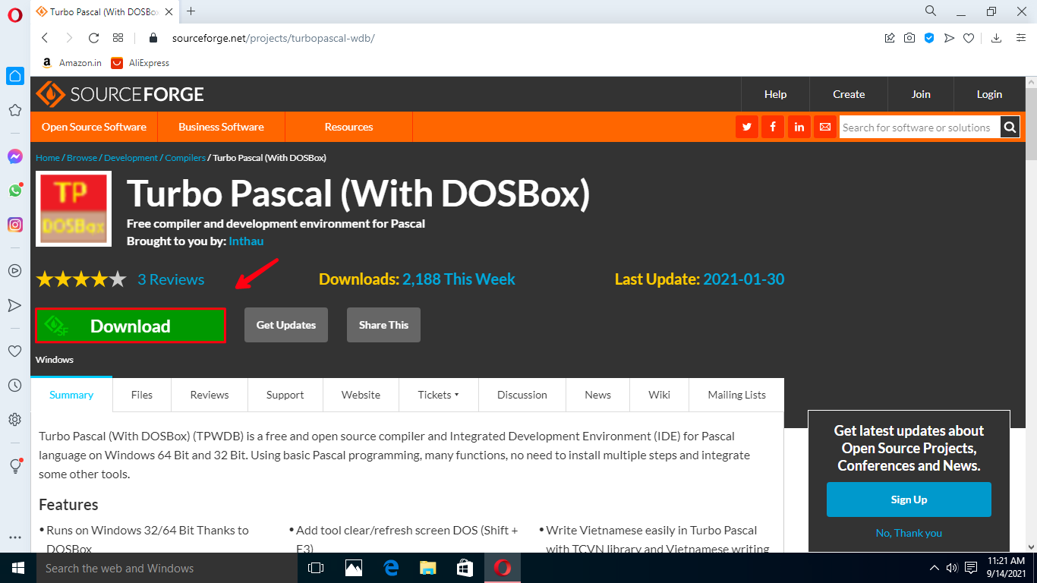Screen dimensions: 1037x583
Task: Click Login in the top navigation
Action: point(989,94)
